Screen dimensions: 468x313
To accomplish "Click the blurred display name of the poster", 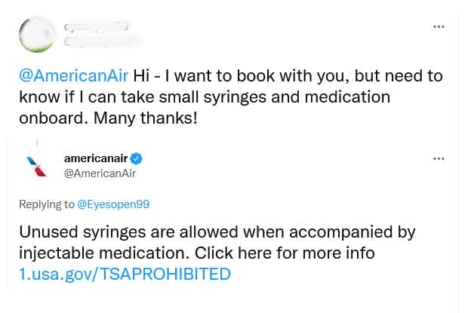I will point(96,27).
